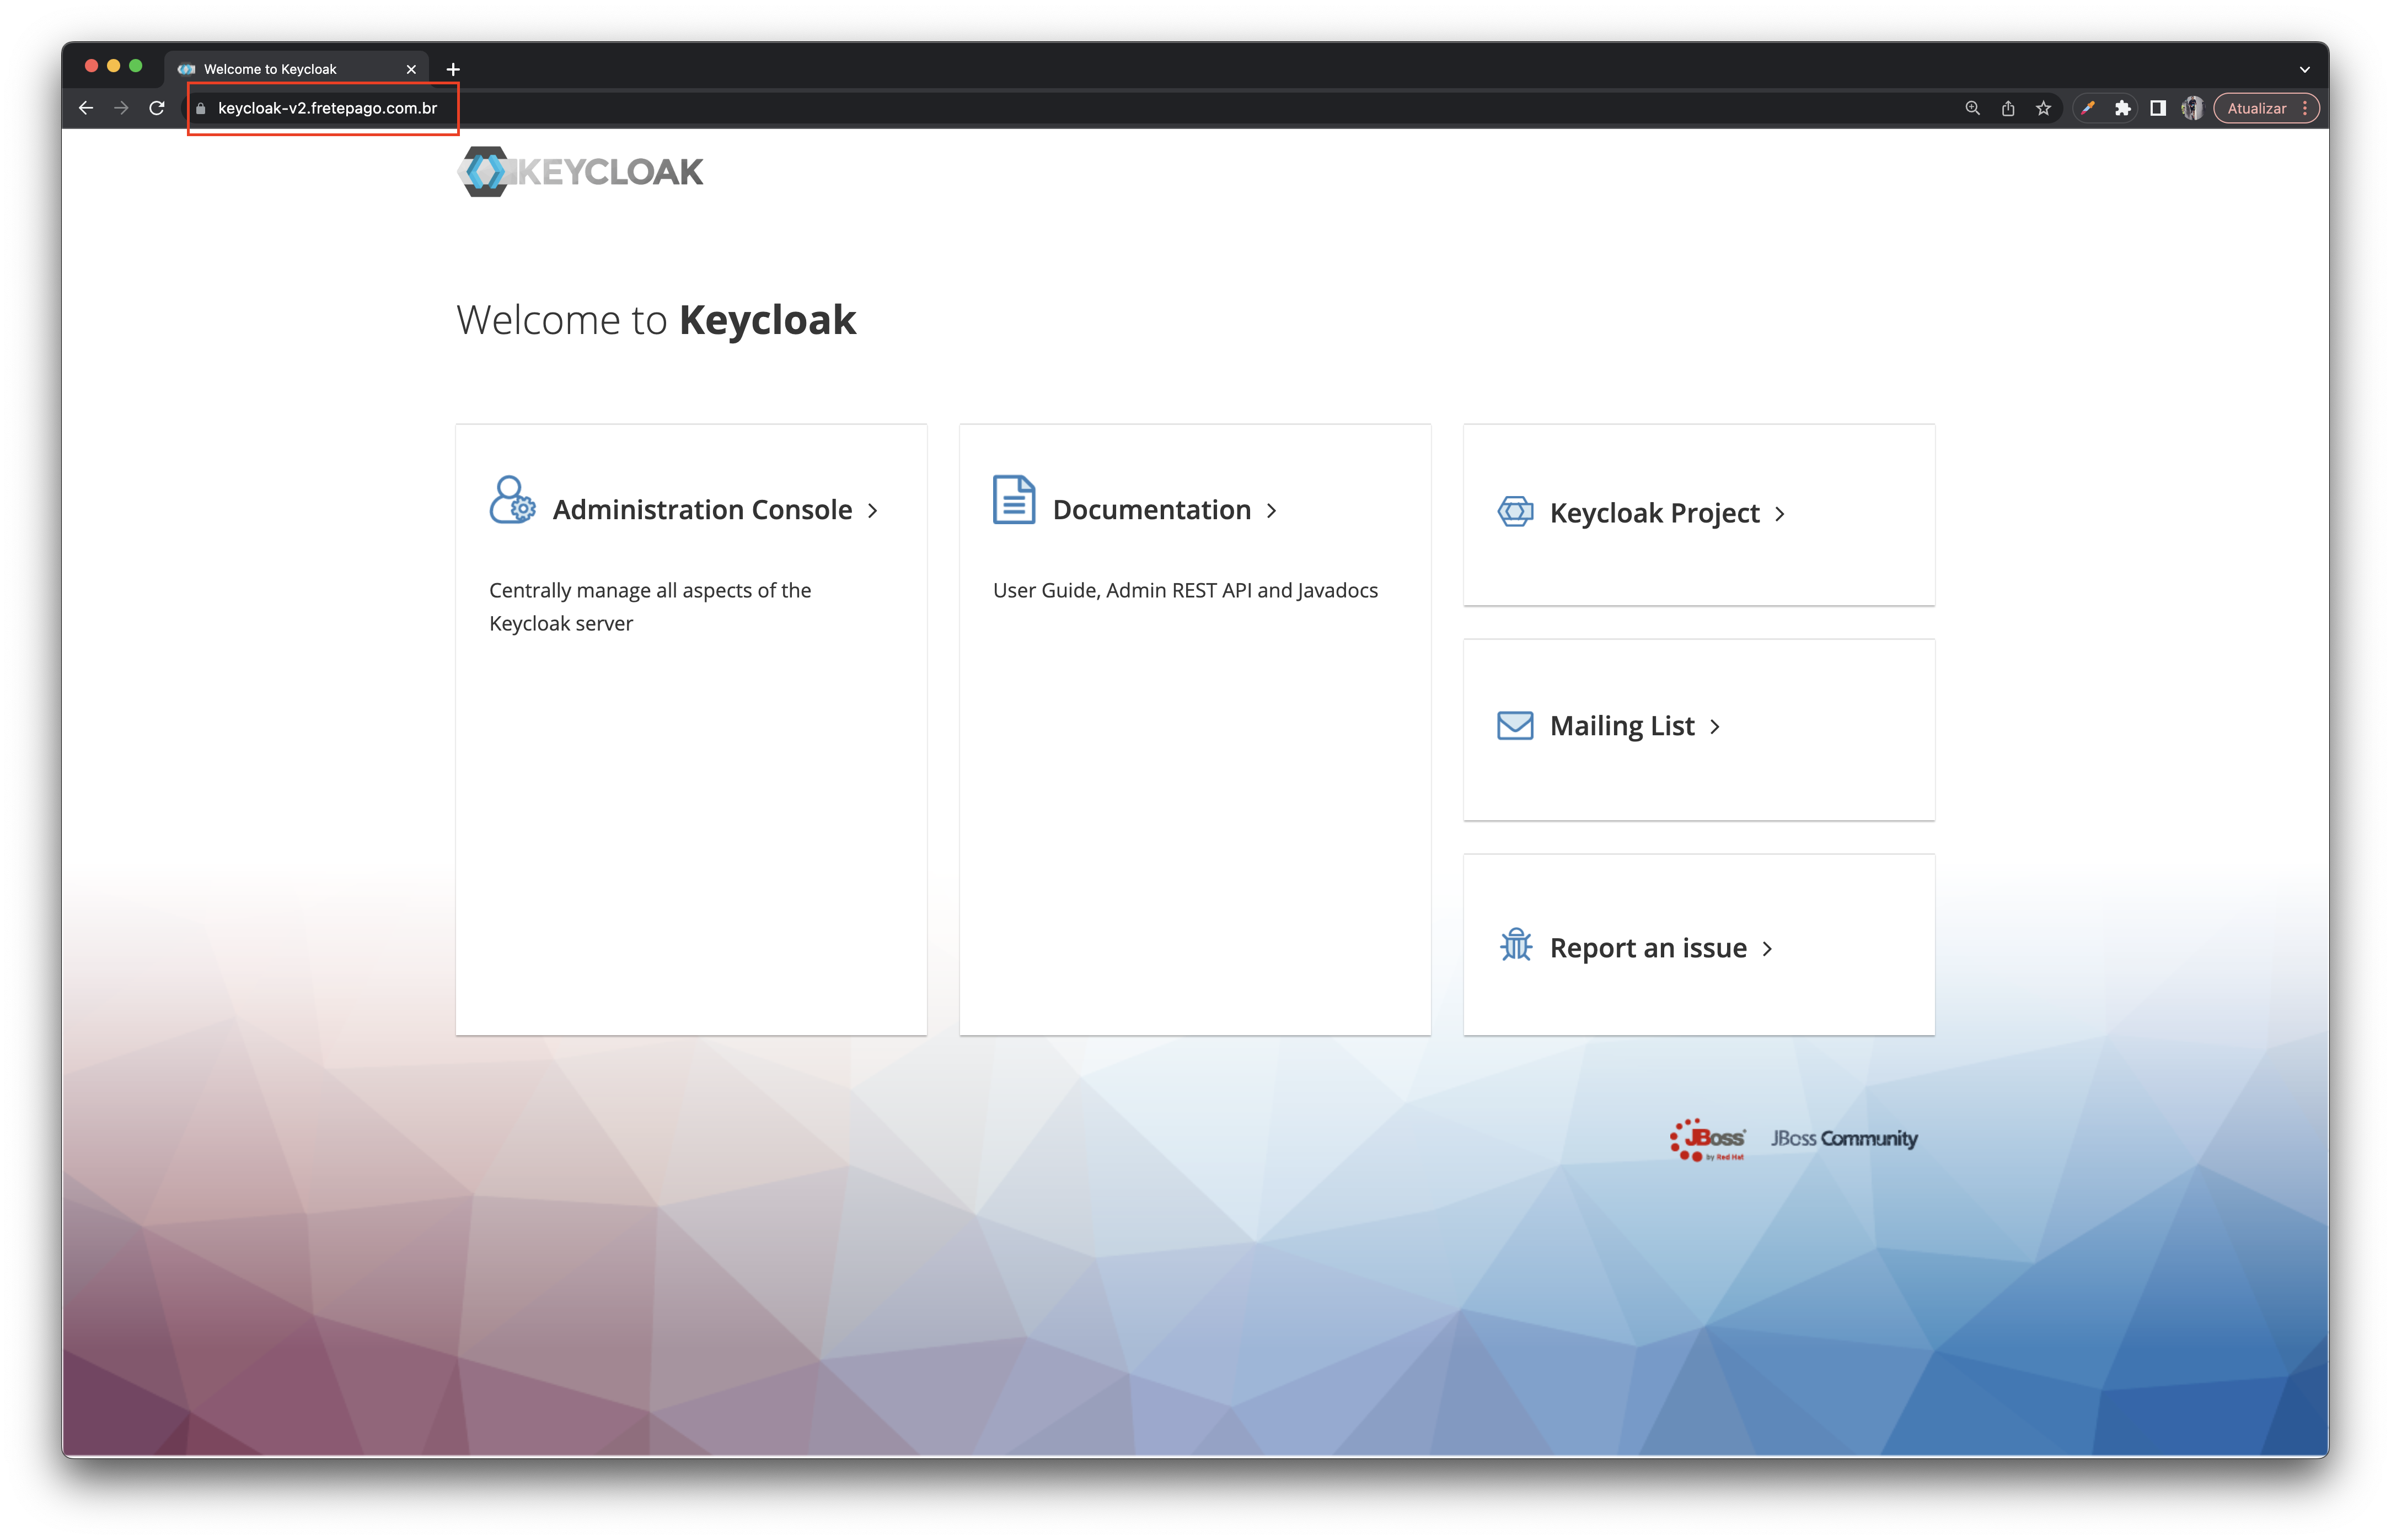
Task: Click the padlock site info icon
Action: (201, 108)
